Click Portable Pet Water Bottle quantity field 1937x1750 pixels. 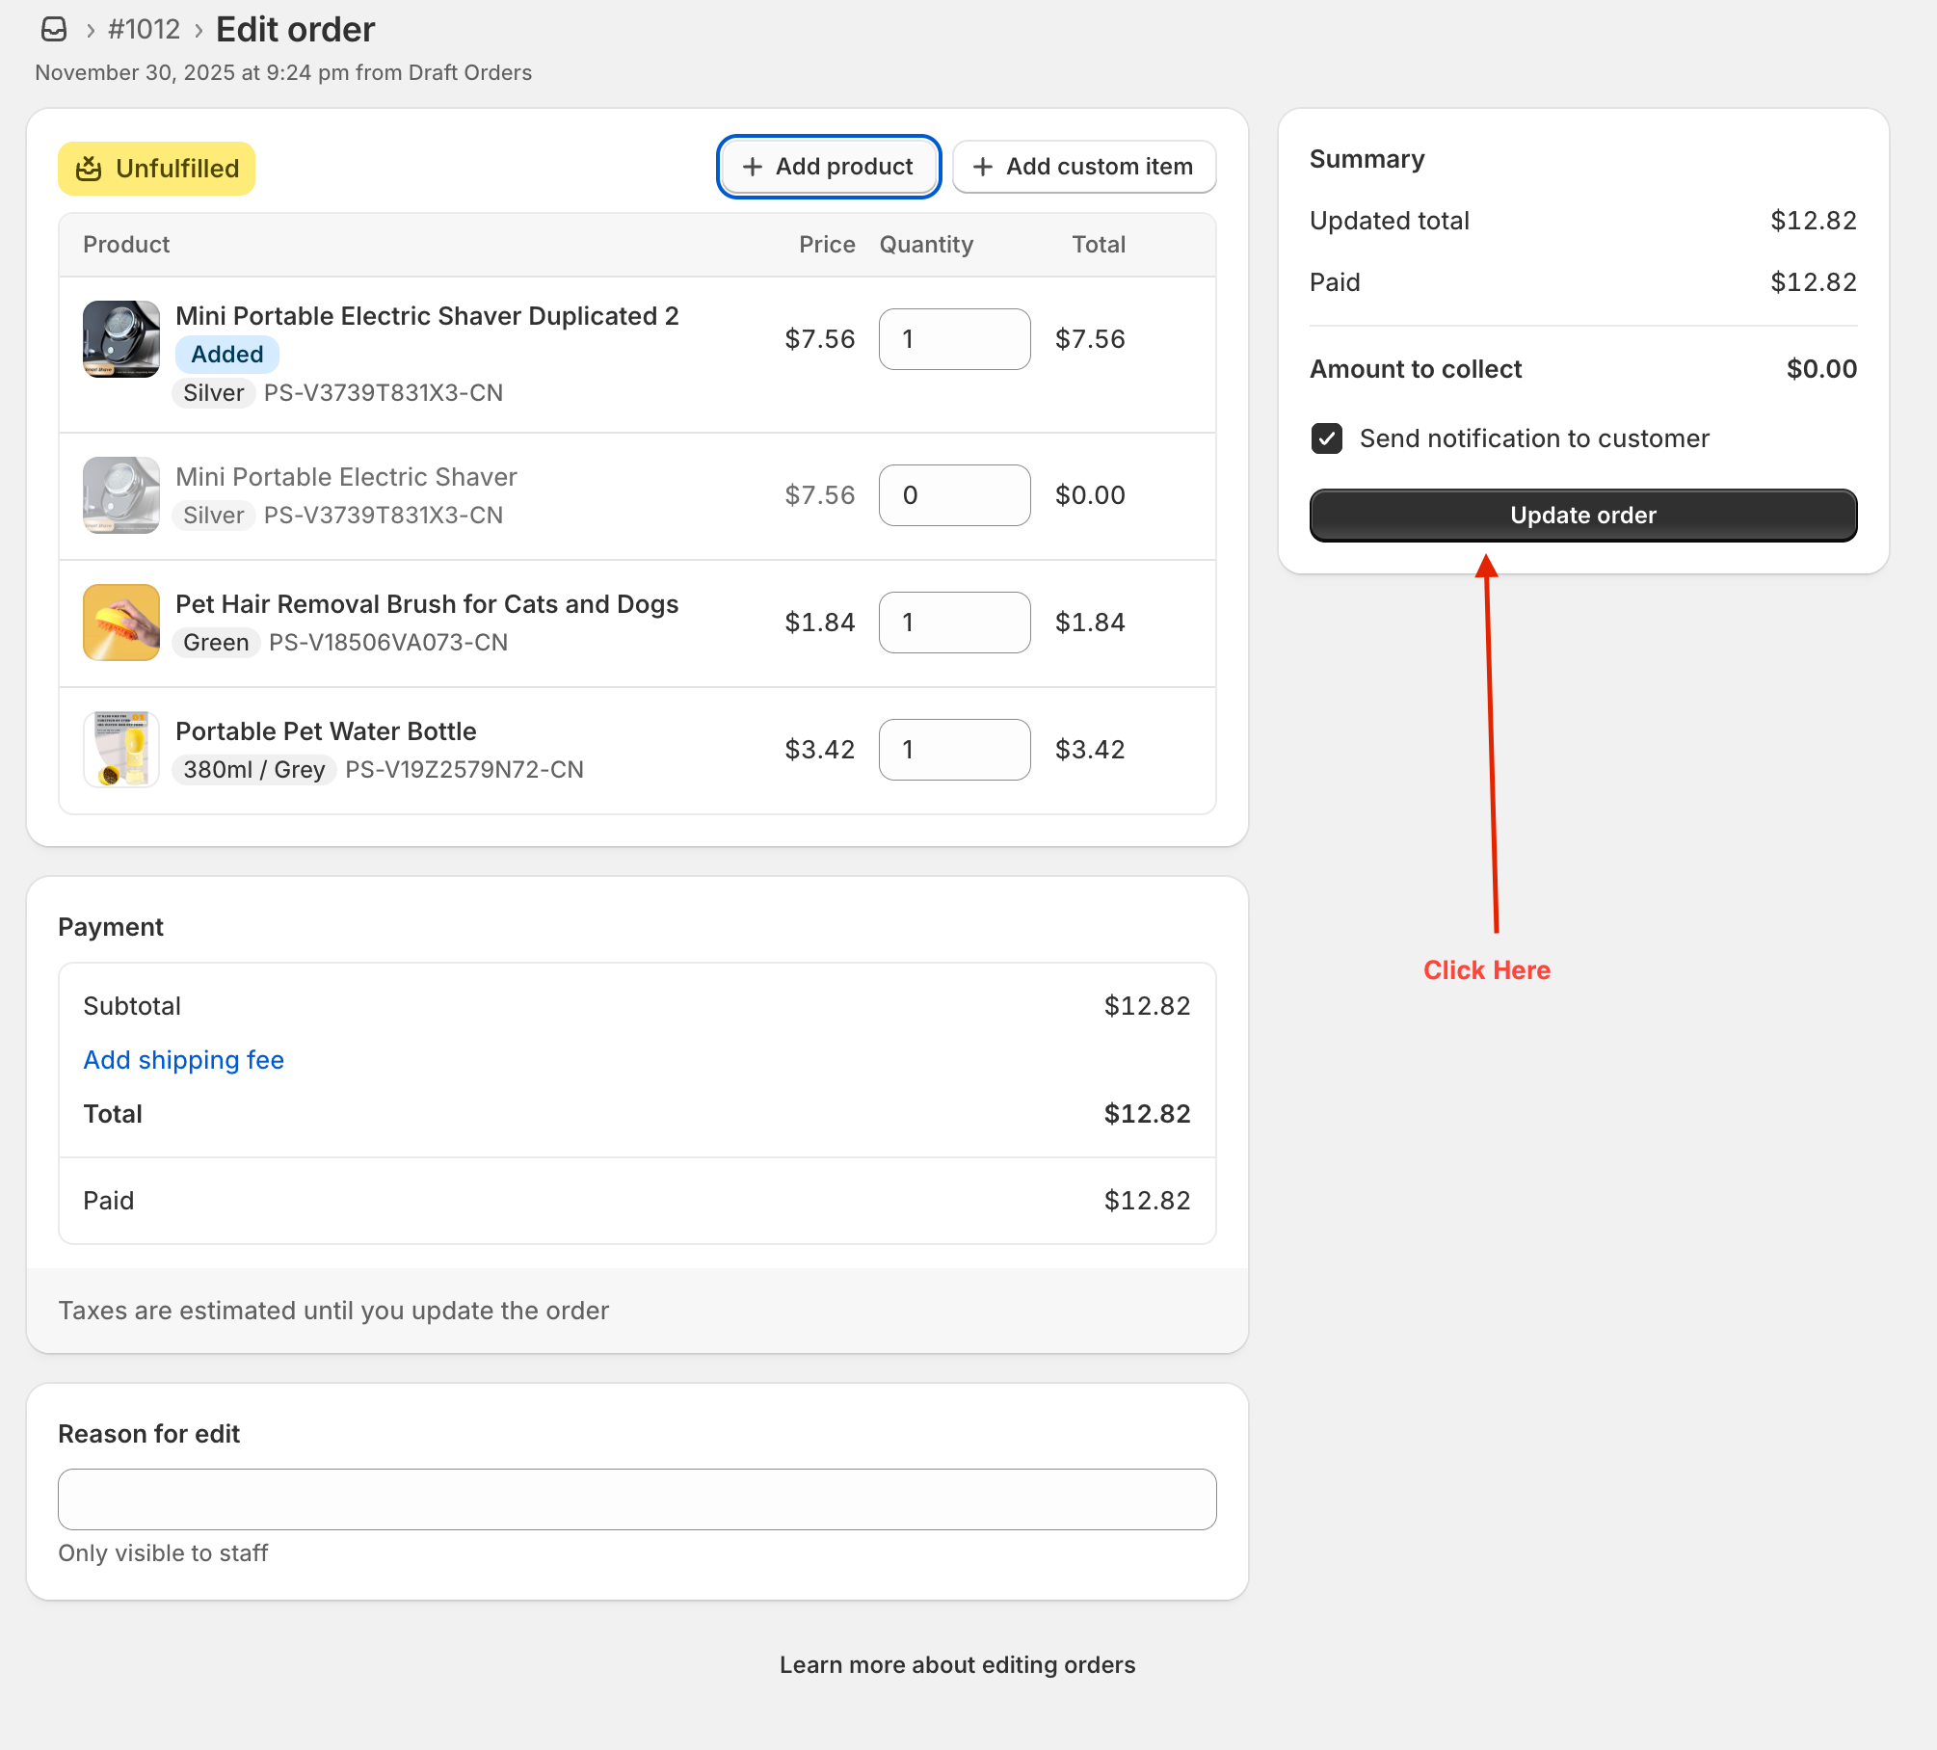point(954,750)
